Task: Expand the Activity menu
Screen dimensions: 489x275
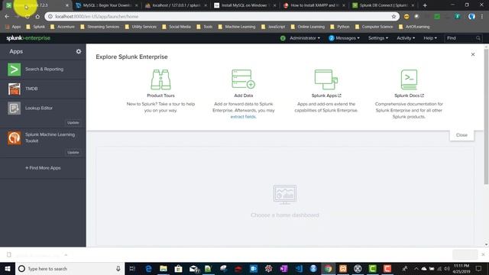Action: pos(406,38)
